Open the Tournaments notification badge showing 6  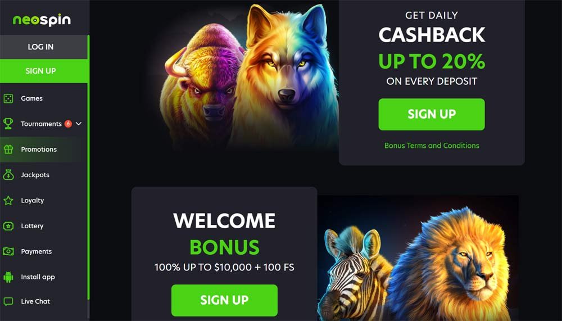click(68, 124)
